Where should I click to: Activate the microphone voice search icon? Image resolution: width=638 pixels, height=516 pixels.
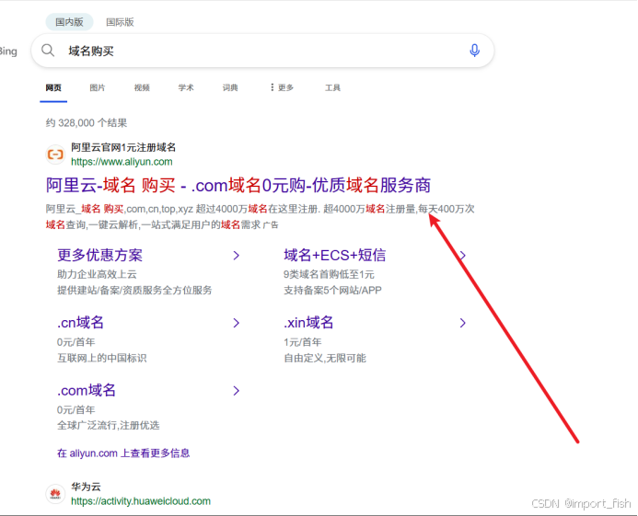(474, 51)
